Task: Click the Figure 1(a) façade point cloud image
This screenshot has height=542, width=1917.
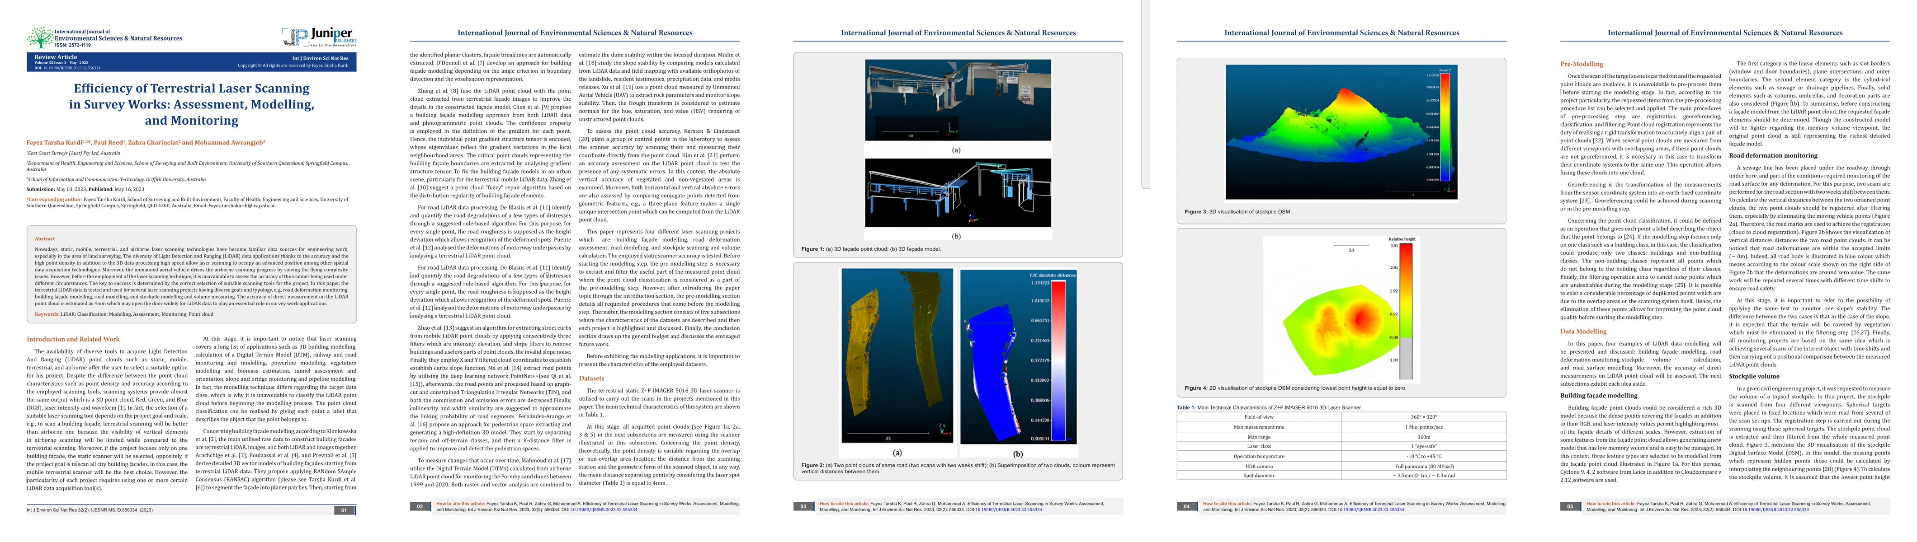Action: point(958,100)
